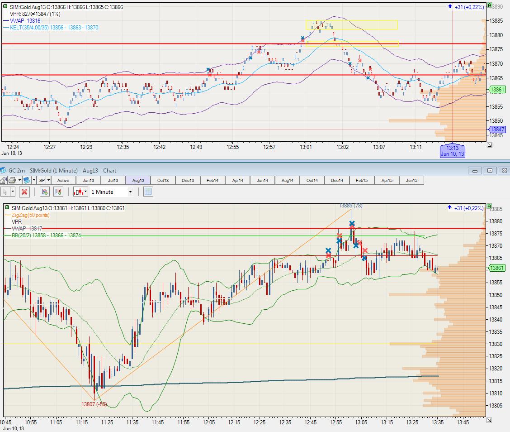Minimize the GC 2m chart window

coord(475,170)
